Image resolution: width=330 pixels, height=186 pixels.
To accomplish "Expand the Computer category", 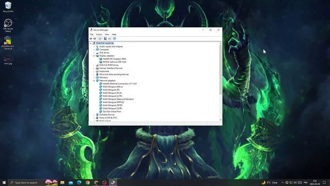I will [94, 50].
